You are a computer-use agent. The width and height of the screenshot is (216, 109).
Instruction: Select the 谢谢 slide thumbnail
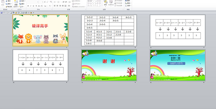[x=109, y=65]
